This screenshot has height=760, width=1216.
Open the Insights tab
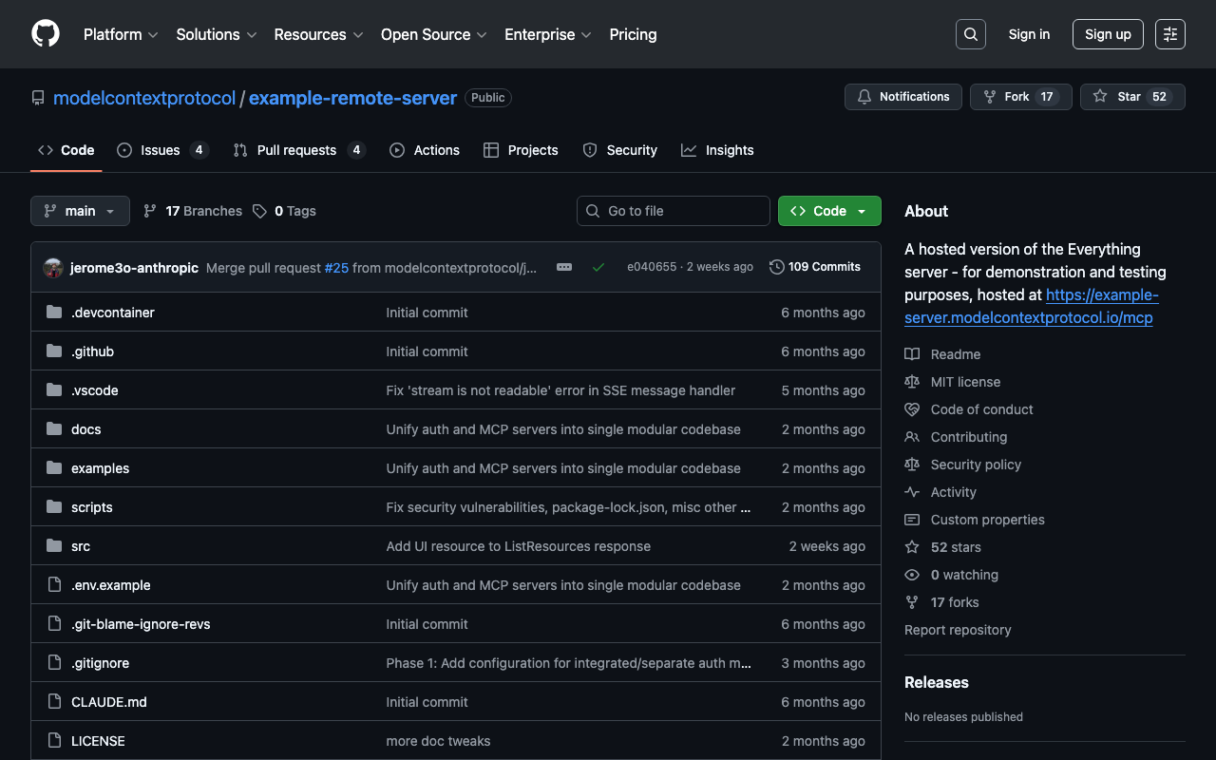coord(717,150)
